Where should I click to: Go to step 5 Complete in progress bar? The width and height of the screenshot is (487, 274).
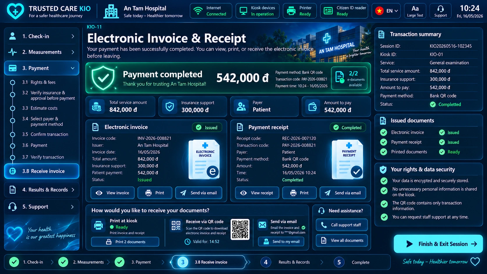click(x=352, y=262)
